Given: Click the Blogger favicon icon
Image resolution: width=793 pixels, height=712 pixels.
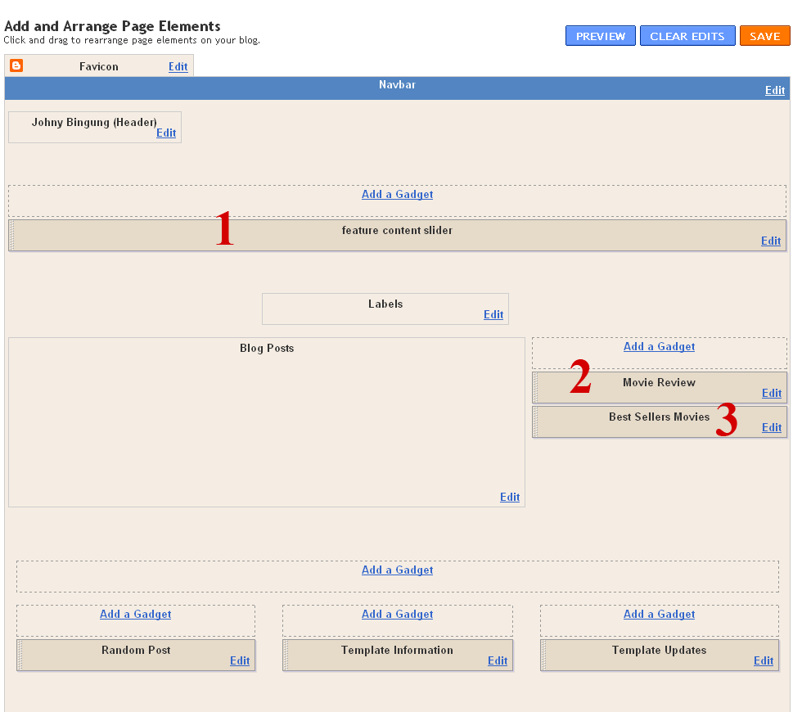Looking at the screenshot, I should pos(16,65).
